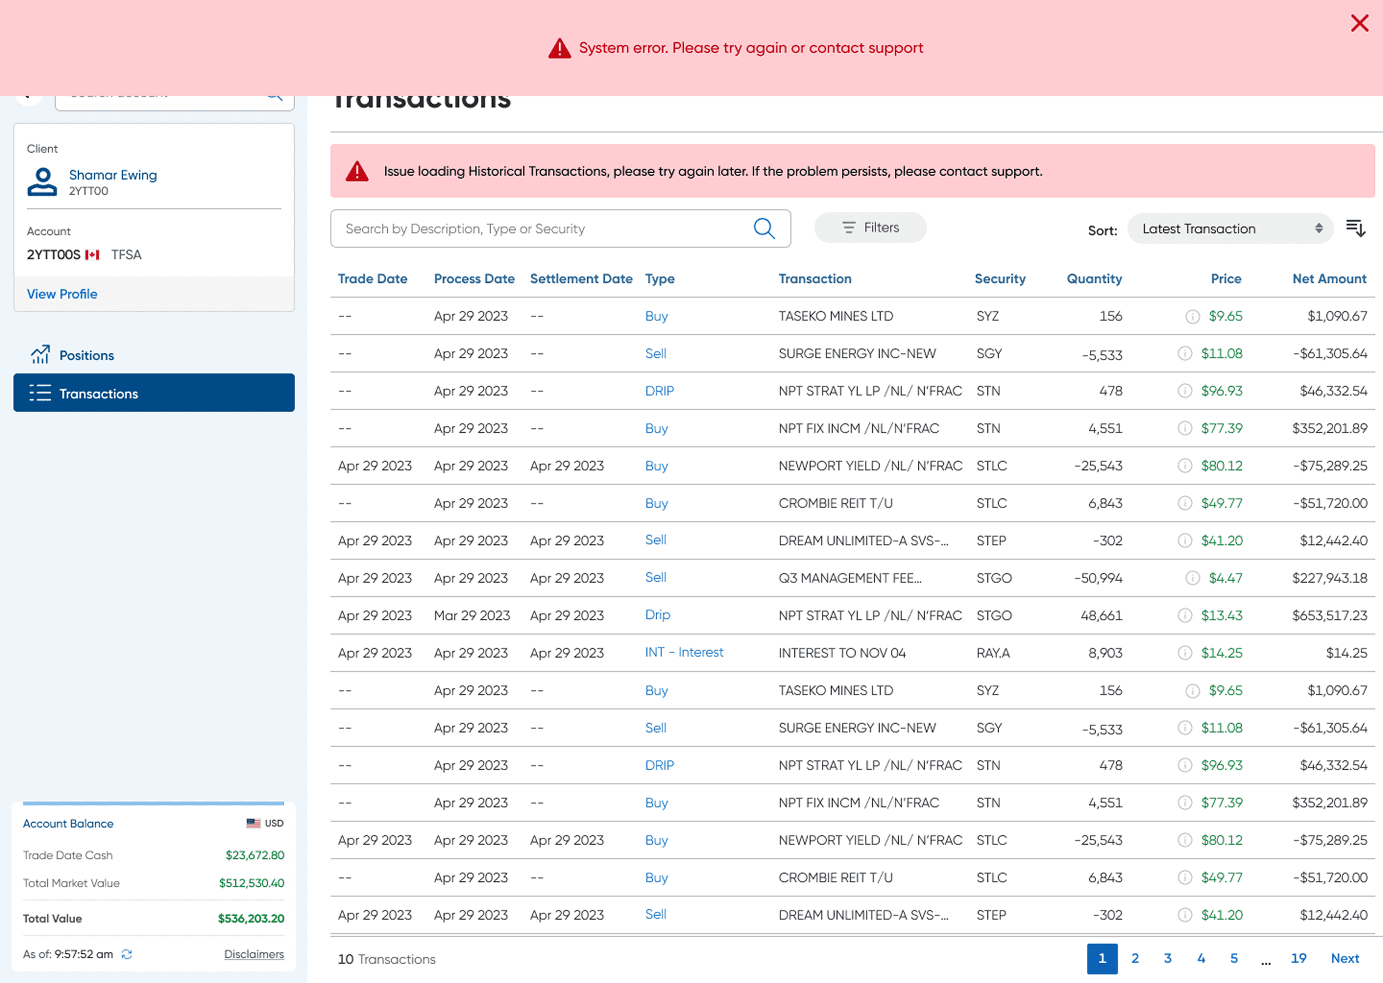
Task: Click the Positions chart icon in sidebar
Action: 40,355
